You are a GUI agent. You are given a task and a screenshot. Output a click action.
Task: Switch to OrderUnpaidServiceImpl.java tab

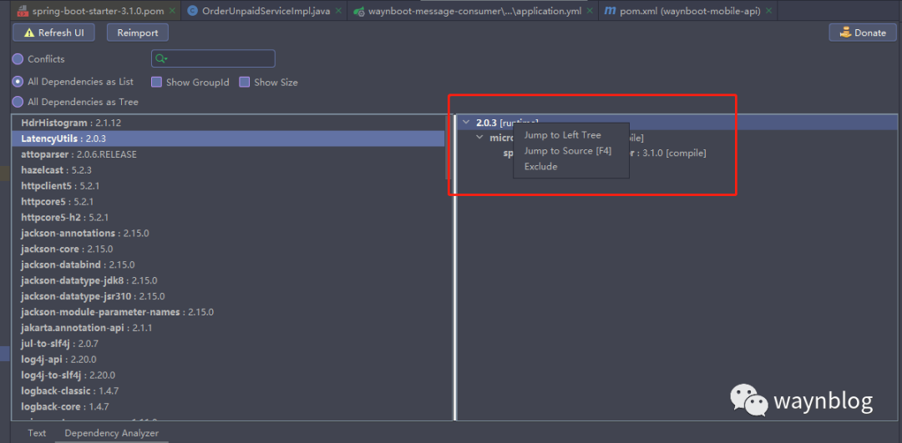pyautogui.click(x=264, y=10)
